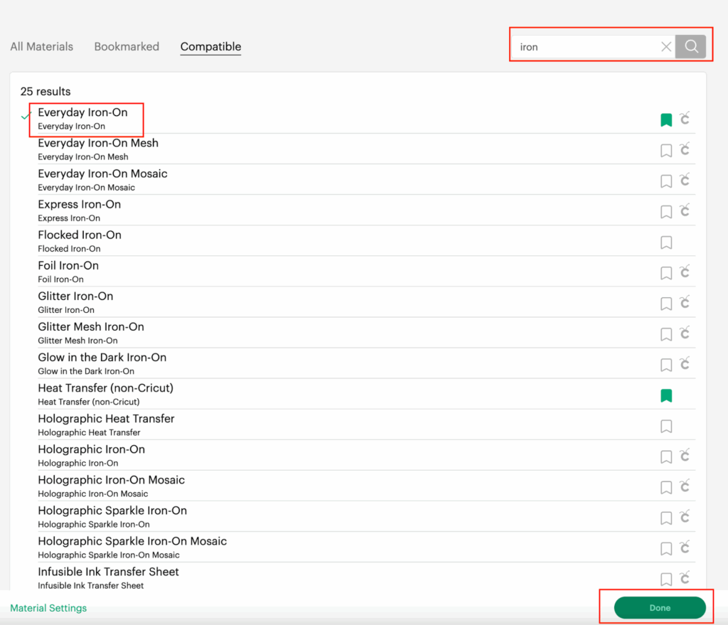Bookmark Holographic Heat Transfer material
This screenshot has height=625, width=728.
click(666, 426)
